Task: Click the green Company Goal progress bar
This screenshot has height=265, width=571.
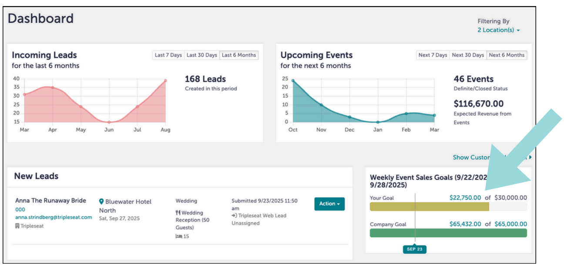Action: pyautogui.click(x=448, y=233)
